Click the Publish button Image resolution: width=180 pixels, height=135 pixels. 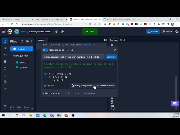[x=153, y=31]
